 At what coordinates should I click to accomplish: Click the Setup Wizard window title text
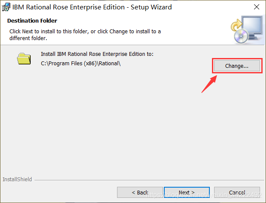tap(92, 7)
